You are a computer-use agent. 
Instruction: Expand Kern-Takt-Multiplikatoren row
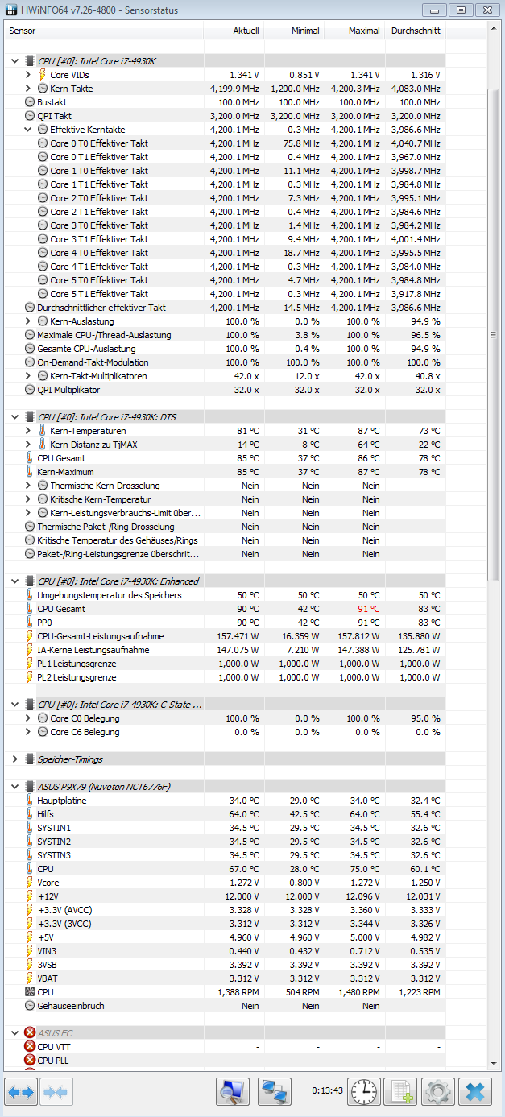[28, 376]
